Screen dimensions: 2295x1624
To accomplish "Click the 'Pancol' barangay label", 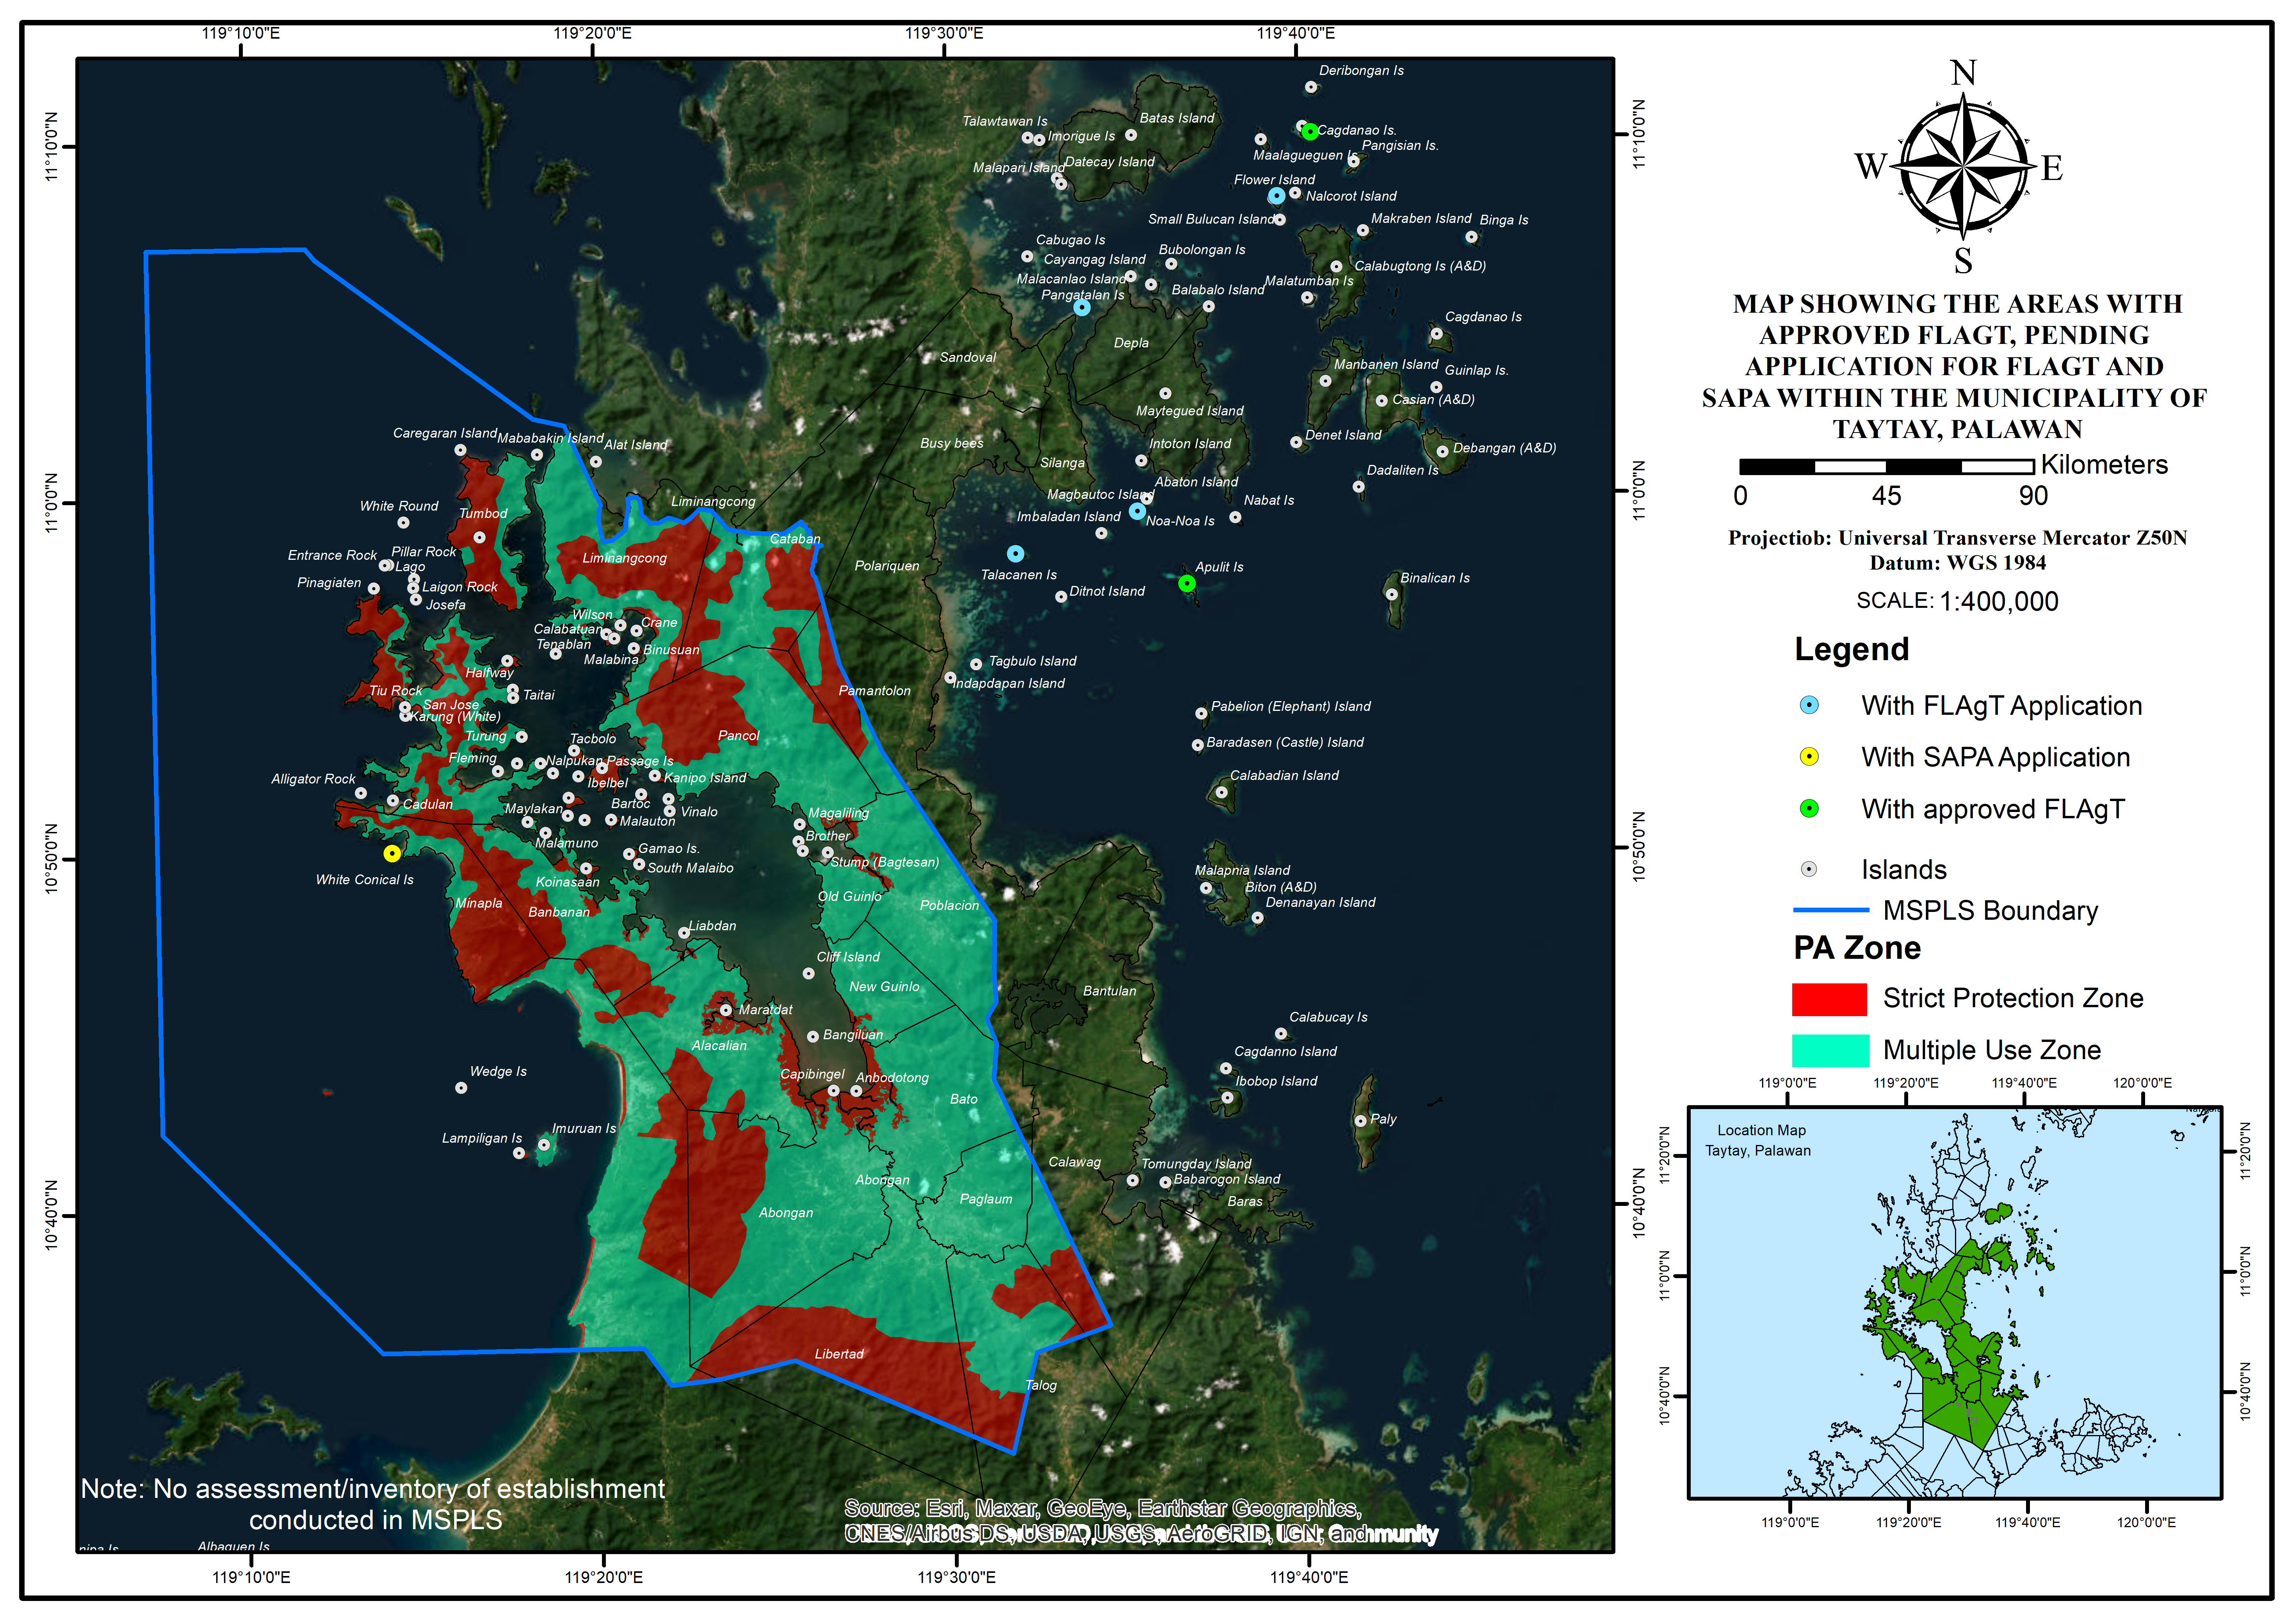I will pos(738,736).
